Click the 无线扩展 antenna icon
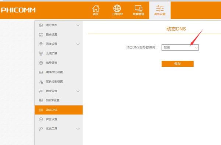The width and height of the screenshot is (221, 145). (41, 53)
